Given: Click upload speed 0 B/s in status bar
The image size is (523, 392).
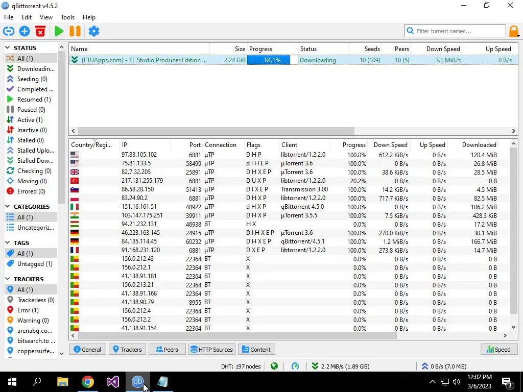Looking at the screenshot, I should (444, 366).
